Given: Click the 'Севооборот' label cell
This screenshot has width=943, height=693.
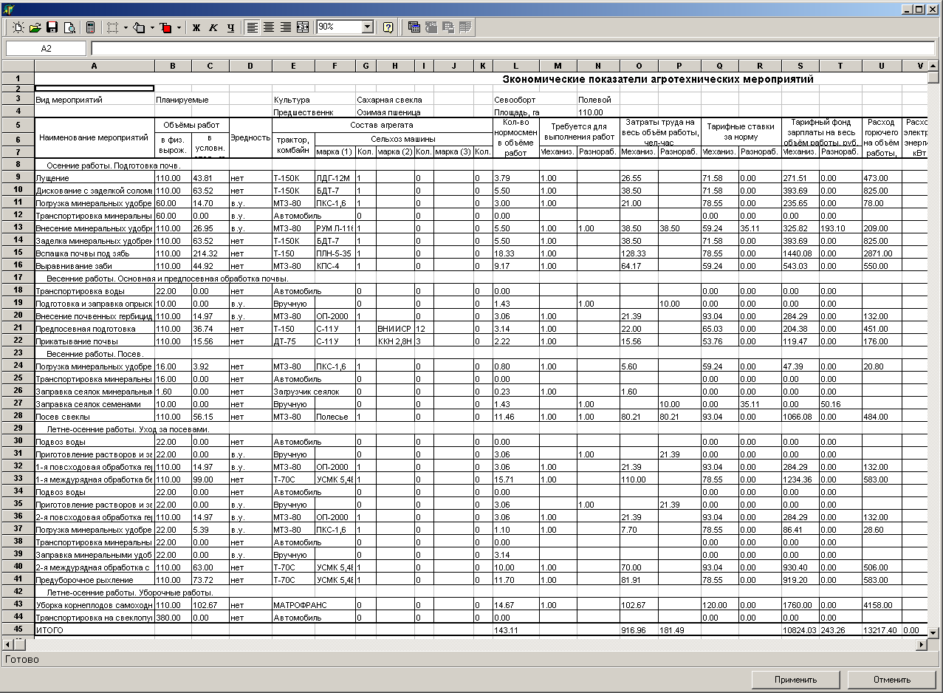Looking at the screenshot, I should tap(515, 100).
